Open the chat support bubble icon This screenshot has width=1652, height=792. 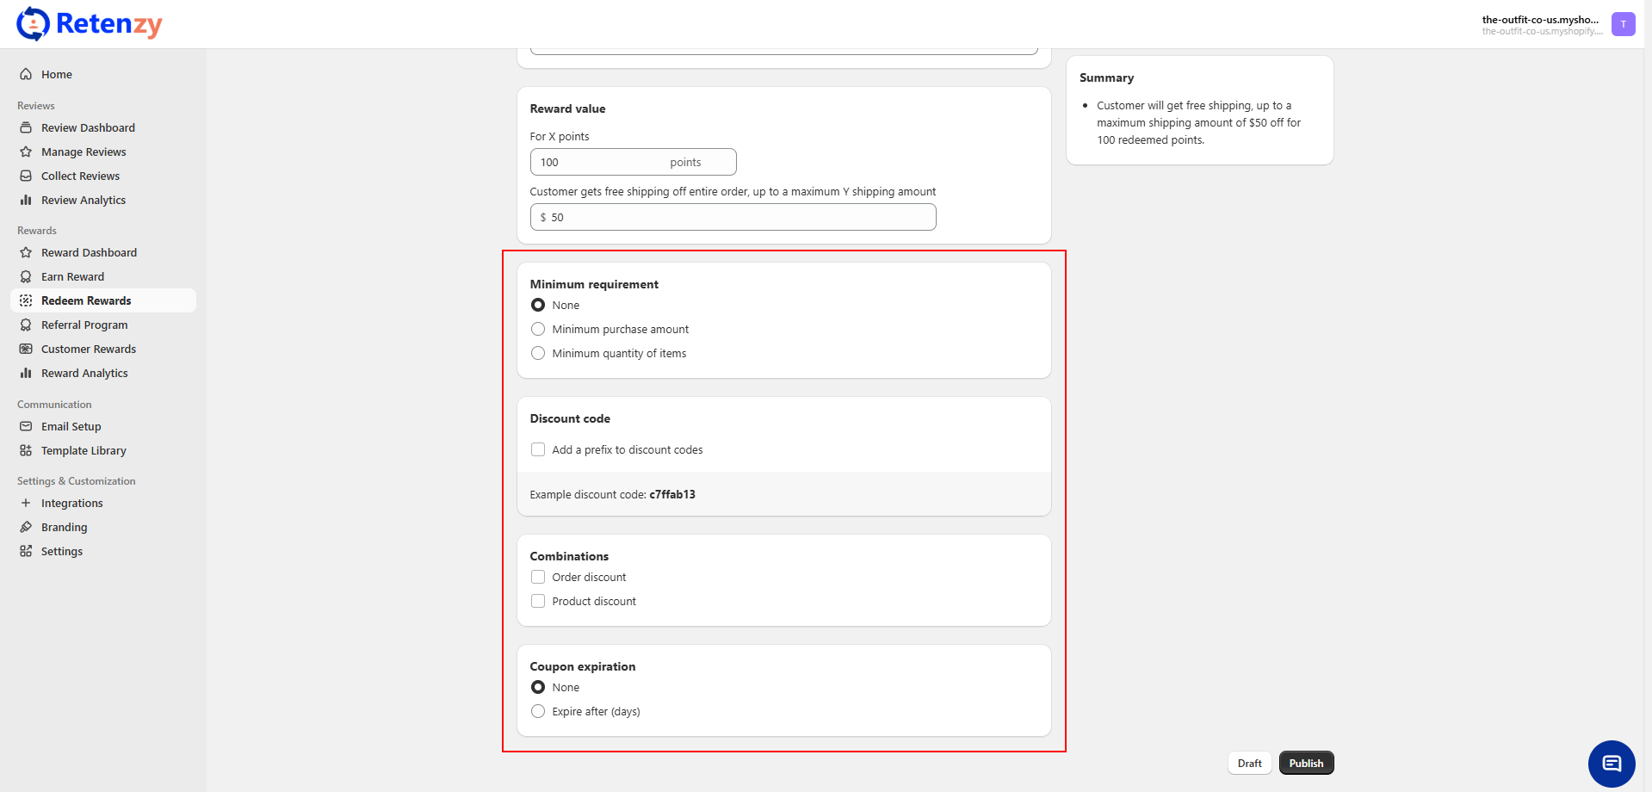(x=1611, y=764)
